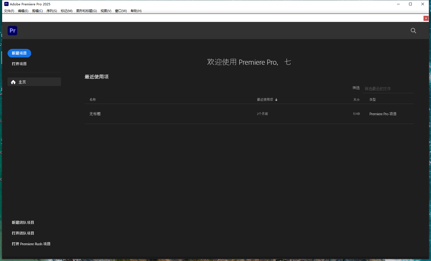Select 打开团队项目 at bottom left
The height and width of the screenshot is (261, 431).
(22, 233)
